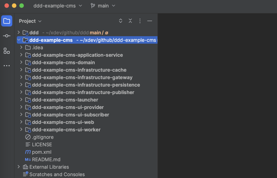
Task: Expand the ddd root folder
Action: pos(18,32)
